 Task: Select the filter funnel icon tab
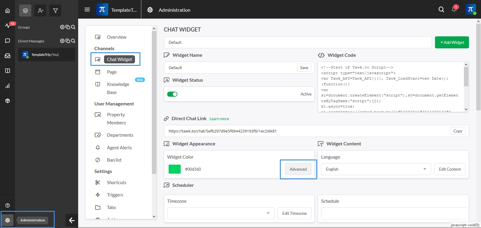(55, 11)
